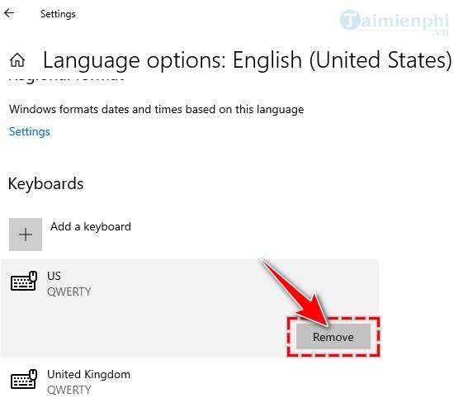Select the United Kingdom keyboard icon

pos(24,379)
